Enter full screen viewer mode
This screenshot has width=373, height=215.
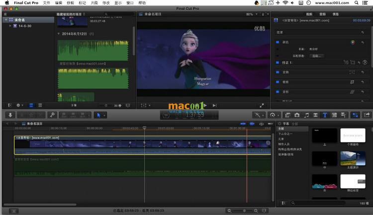coord(262,105)
